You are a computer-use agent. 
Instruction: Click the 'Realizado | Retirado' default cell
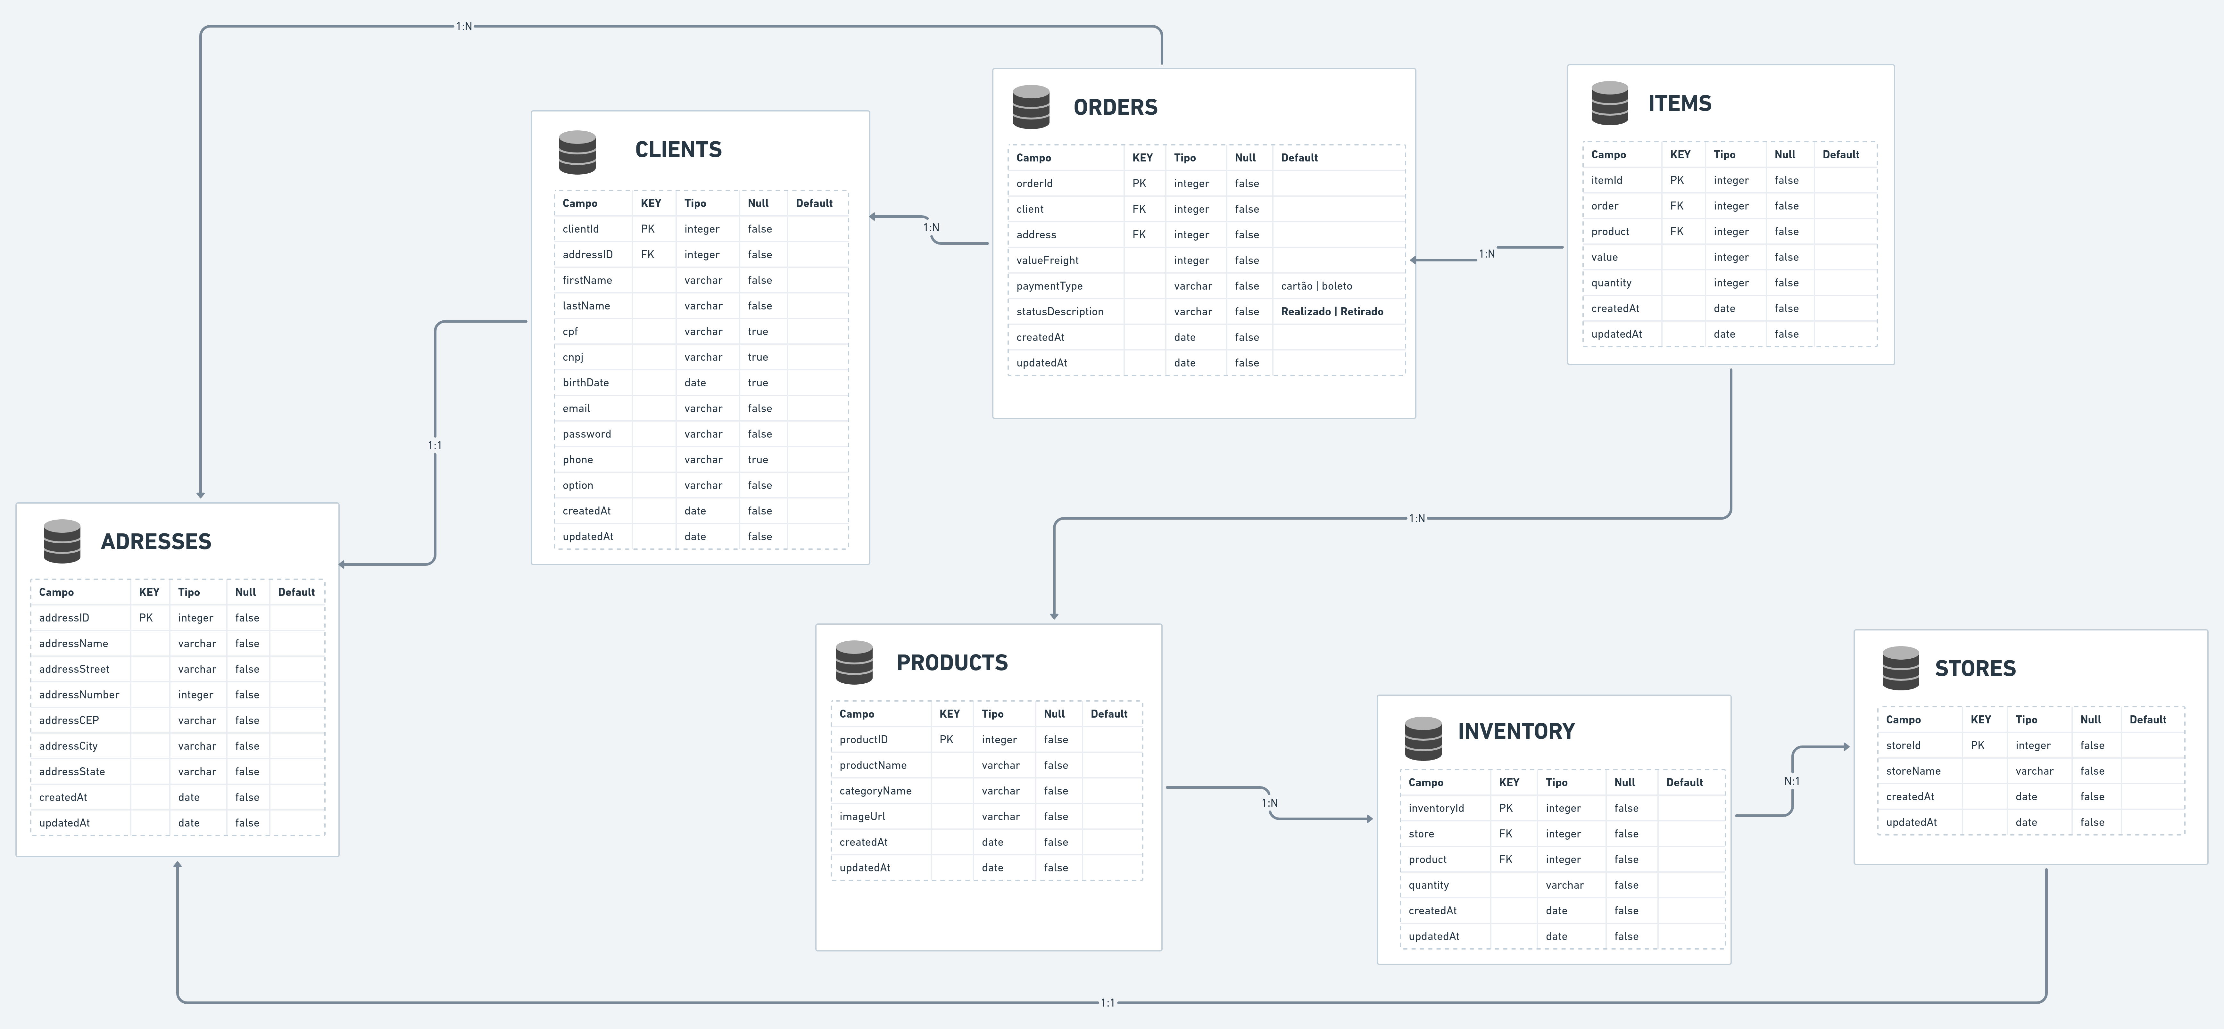pos(1331,312)
